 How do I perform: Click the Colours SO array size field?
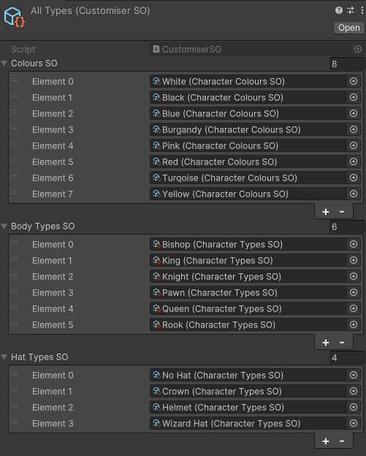(347, 64)
